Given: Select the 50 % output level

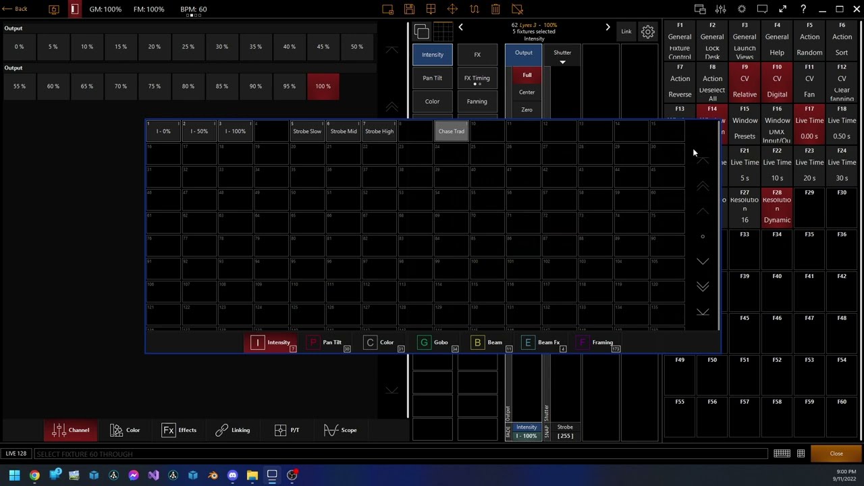Looking at the screenshot, I should (356, 47).
